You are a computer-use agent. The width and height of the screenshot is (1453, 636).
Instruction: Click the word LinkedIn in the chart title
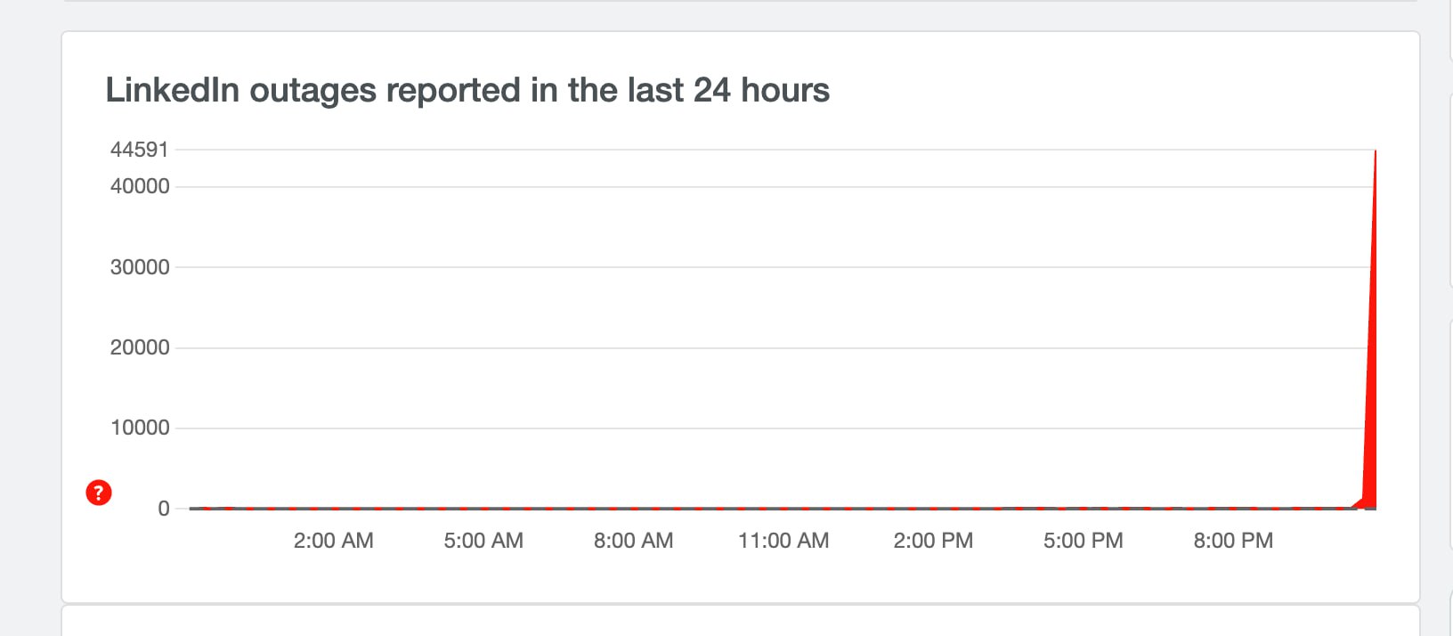click(x=172, y=90)
